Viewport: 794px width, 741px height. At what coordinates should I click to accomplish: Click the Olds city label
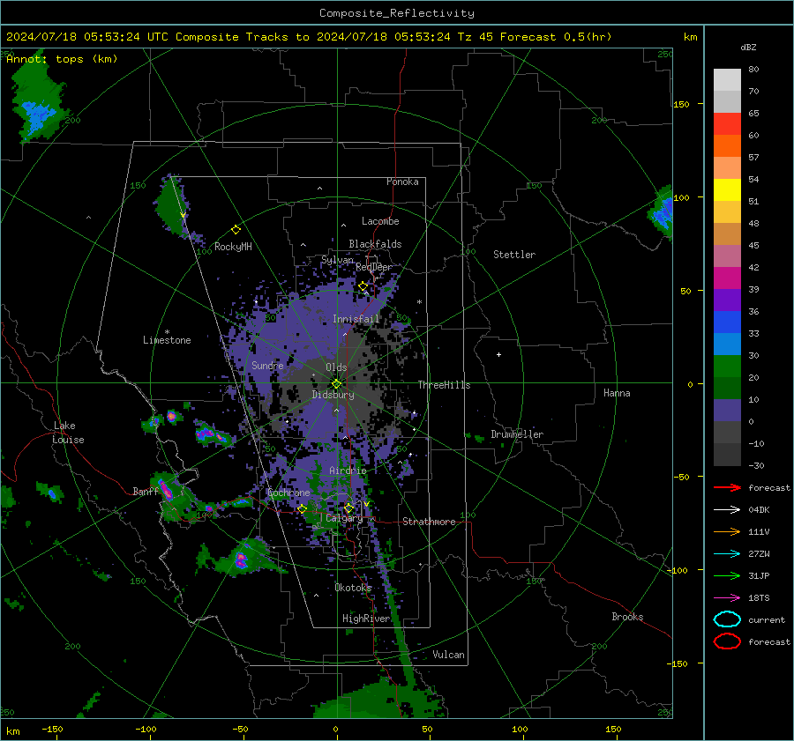[336, 367]
